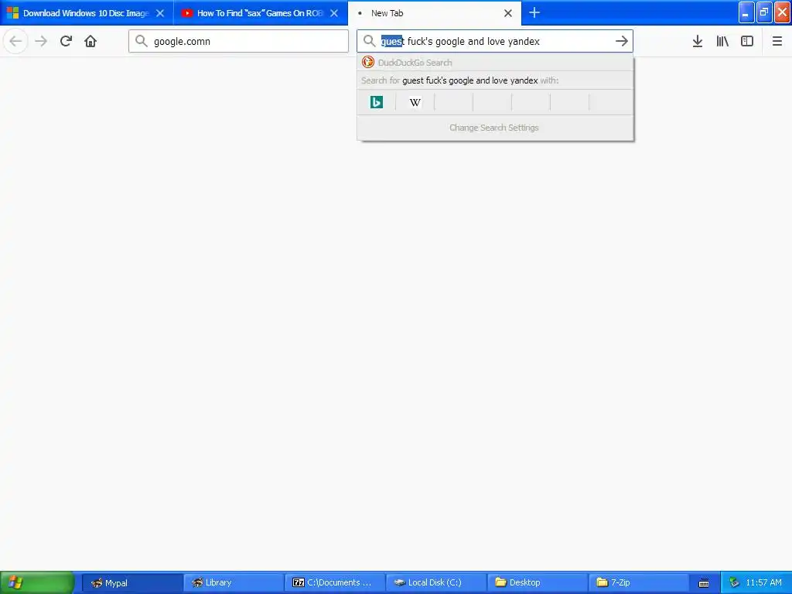Close the Mypal browser window
Image resolution: width=792 pixels, height=594 pixels.
(x=782, y=12)
